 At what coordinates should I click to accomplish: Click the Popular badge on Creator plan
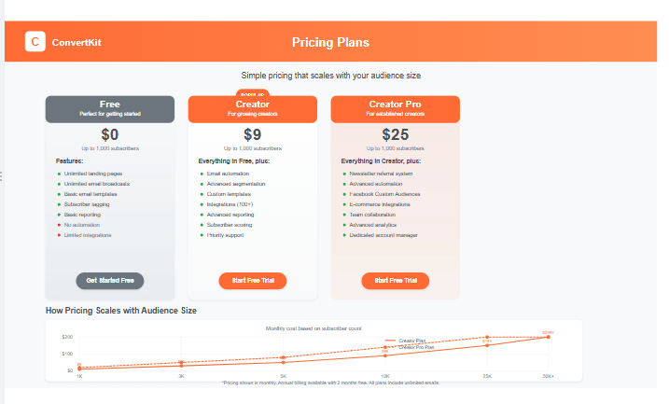pos(252,94)
